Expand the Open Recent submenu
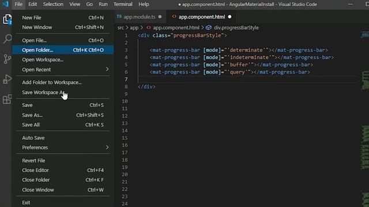Screen dimensions: 369x207 tap(63, 70)
